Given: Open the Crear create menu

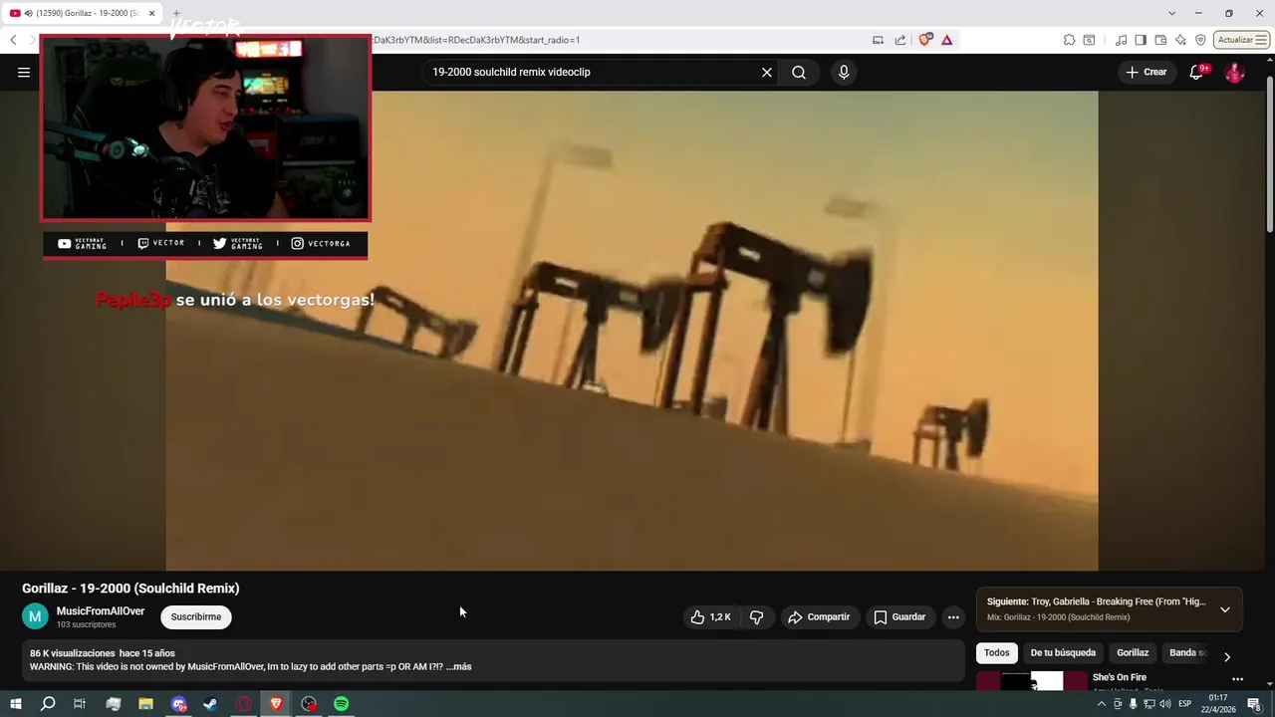Looking at the screenshot, I should [x=1146, y=72].
